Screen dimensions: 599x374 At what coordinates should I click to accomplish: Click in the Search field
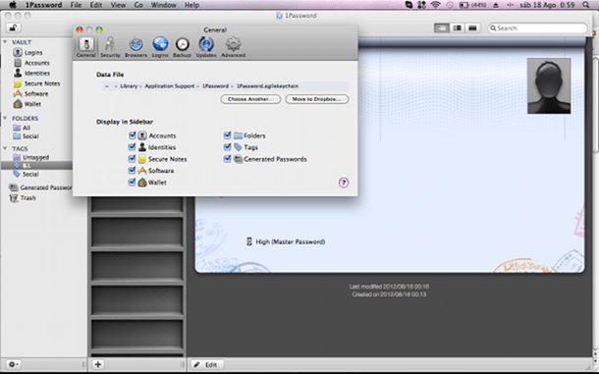pyautogui.click(x=537, y=27)
